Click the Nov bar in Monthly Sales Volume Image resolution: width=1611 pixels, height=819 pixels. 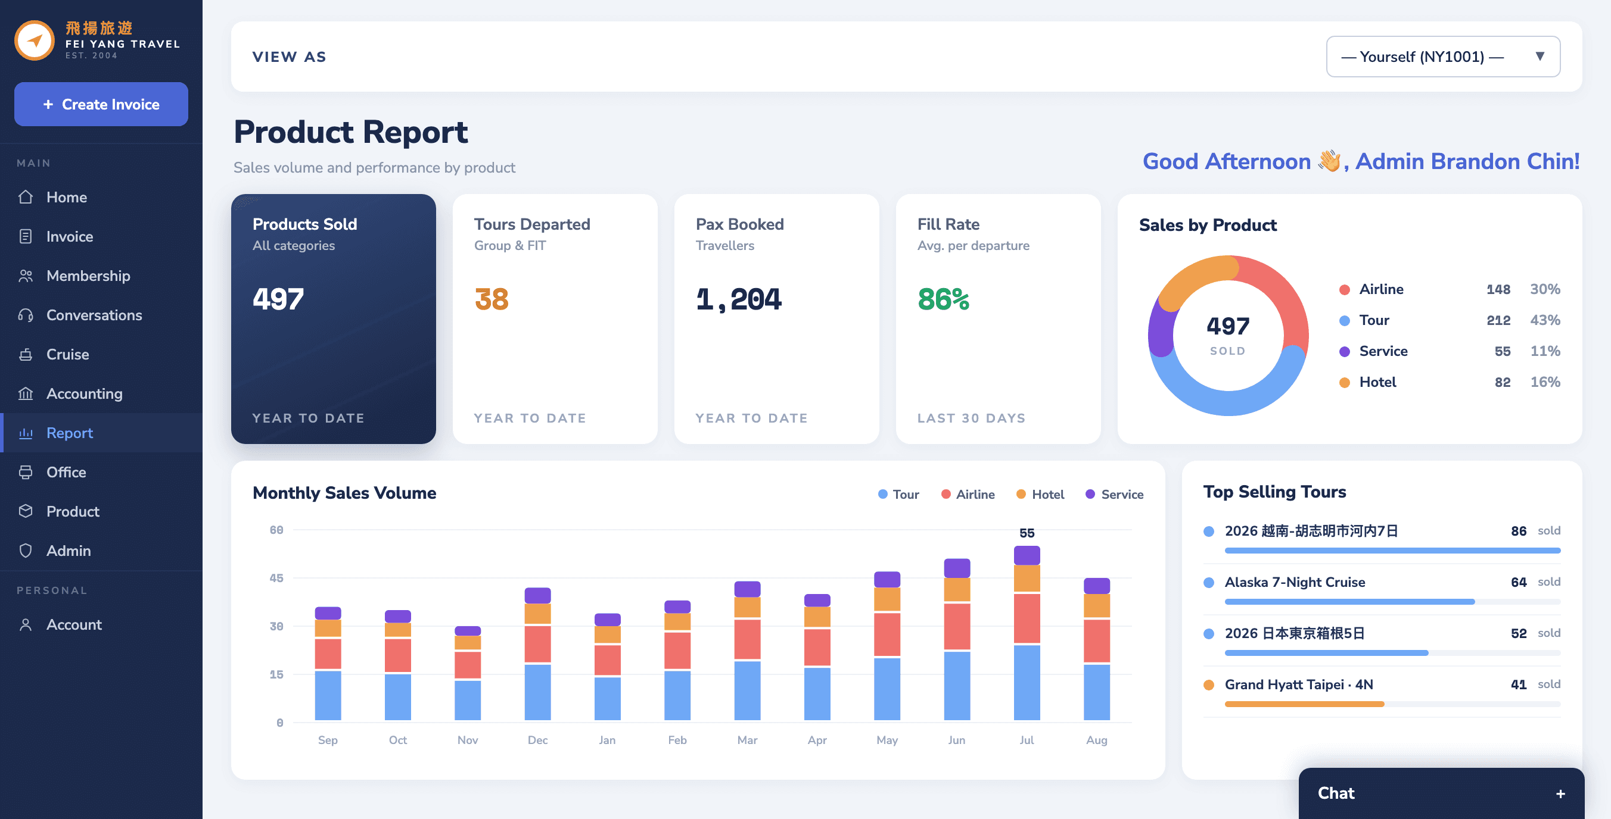[x=468, y=673]
